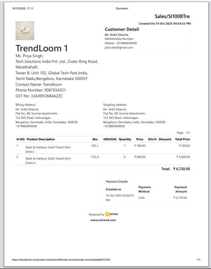Click the TrendLoom 1 store heading
The height and width of the screenshot is (269, 211).
pyautogui.click(x=42, y=48)
